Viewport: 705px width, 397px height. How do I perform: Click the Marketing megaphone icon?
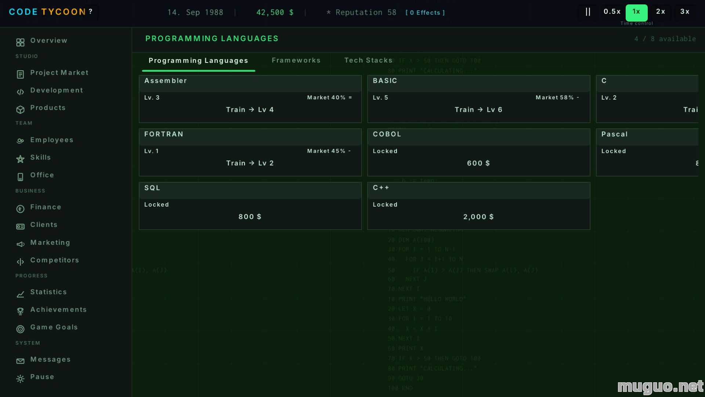click(x=20, y=244)
